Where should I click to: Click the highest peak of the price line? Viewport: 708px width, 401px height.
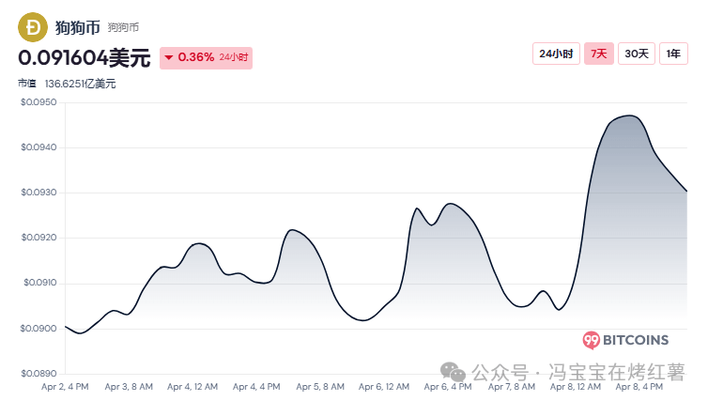(627, 116)
